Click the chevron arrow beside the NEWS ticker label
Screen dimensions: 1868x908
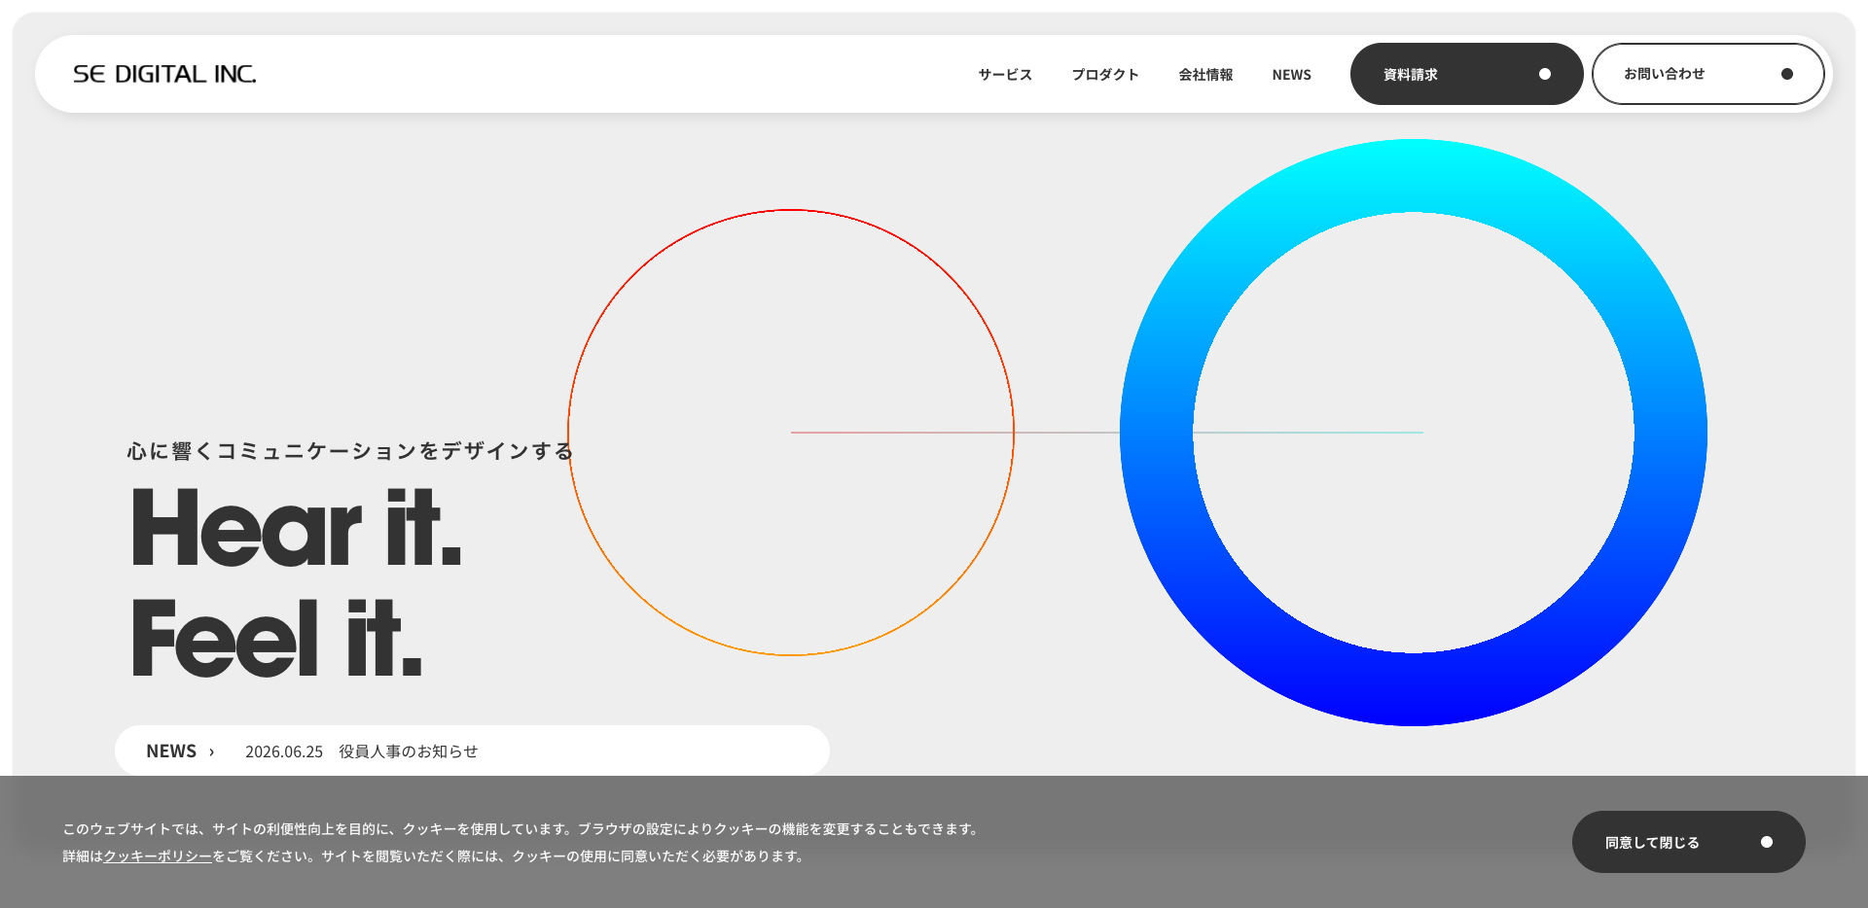211,751
